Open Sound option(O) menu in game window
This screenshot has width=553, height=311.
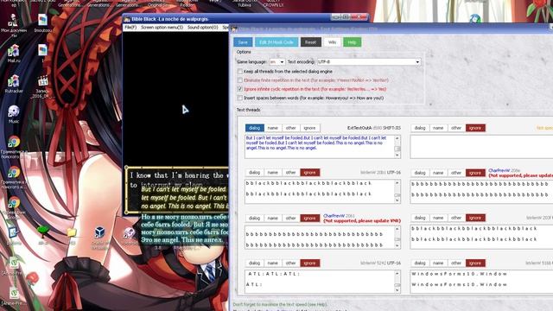pyautogui.click(x=202, y=27)
